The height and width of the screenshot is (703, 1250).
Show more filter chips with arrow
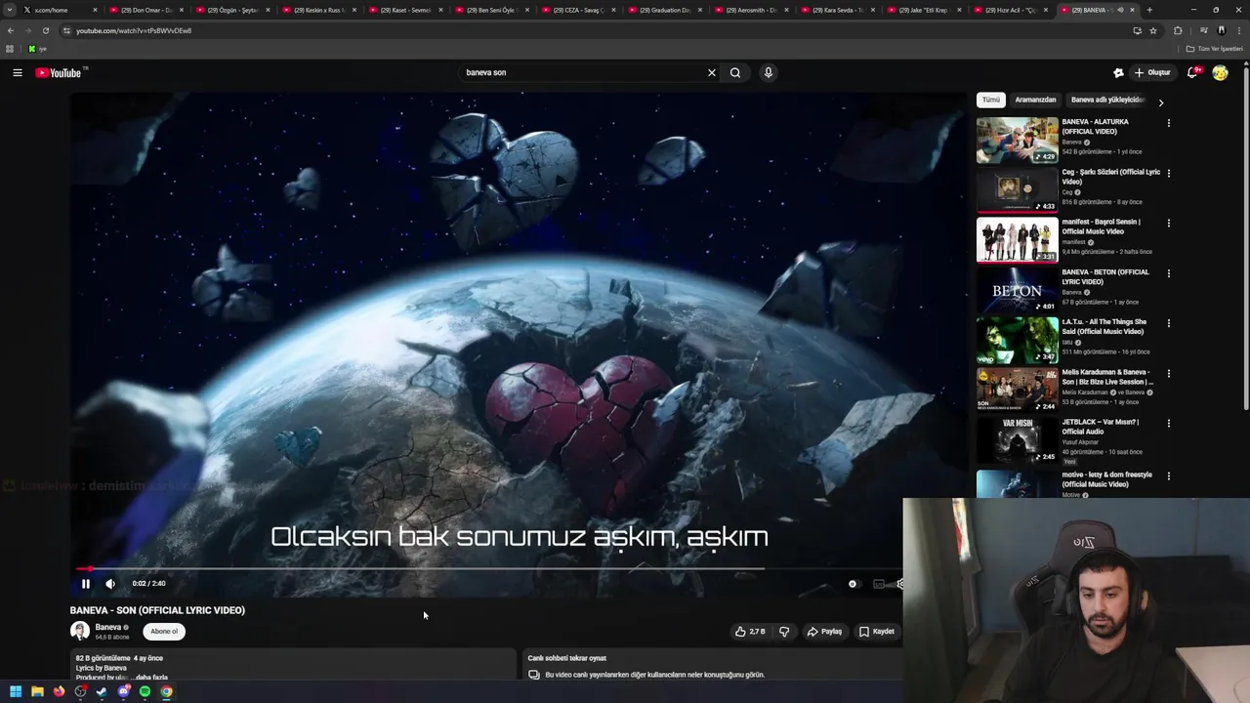(x=1160, y=102)
